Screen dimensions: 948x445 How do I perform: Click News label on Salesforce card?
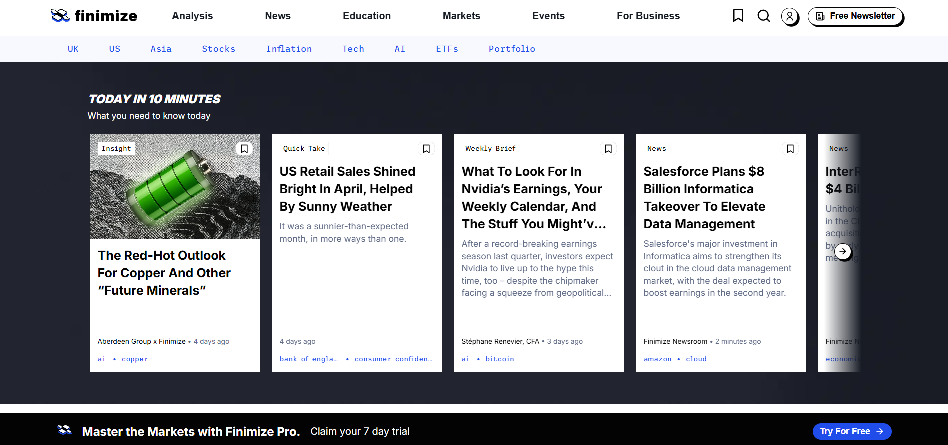[656, 148]
